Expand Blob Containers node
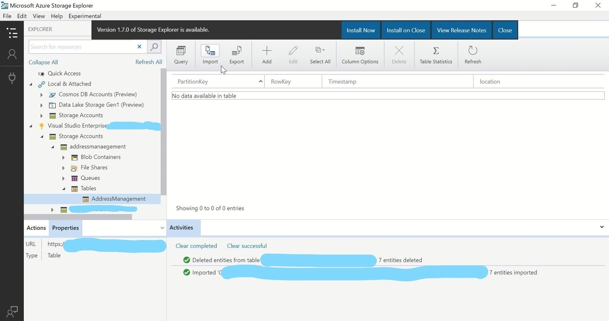609x321 pixels. point(63,157)
